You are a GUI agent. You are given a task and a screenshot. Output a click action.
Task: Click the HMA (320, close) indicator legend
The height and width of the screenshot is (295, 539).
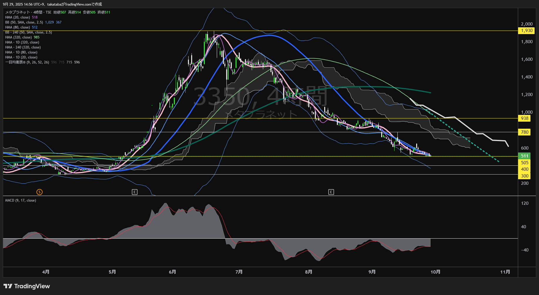22,37
